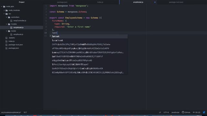This screenshot has height=116, width=207.
Task: Click the empModel.js file icon in tree
Action: [x=11, y=27]
